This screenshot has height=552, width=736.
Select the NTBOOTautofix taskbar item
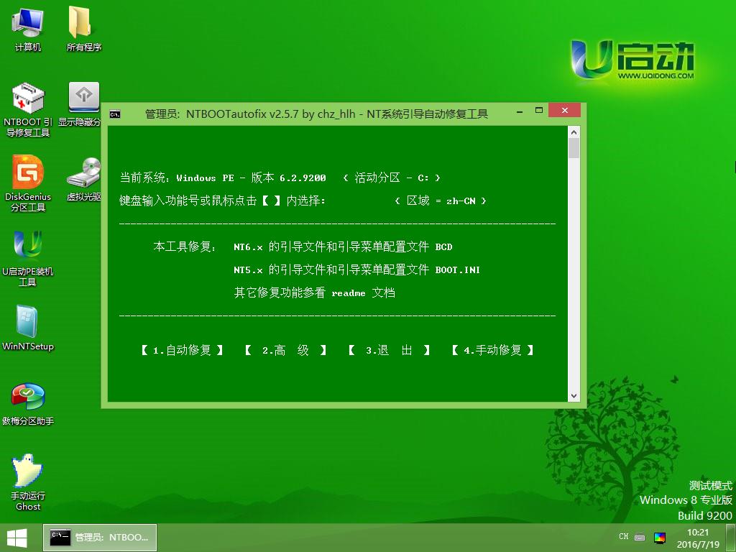point(101,537)
